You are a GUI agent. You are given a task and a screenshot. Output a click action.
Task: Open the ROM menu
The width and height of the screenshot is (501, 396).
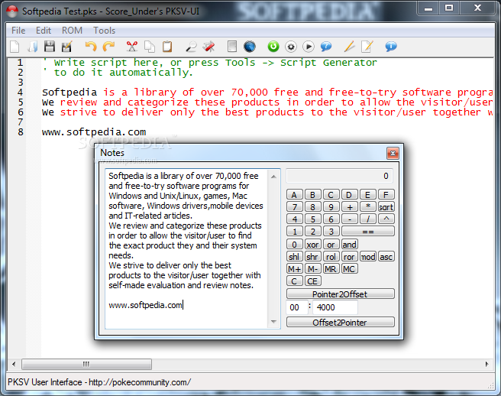tap(72, 31)
